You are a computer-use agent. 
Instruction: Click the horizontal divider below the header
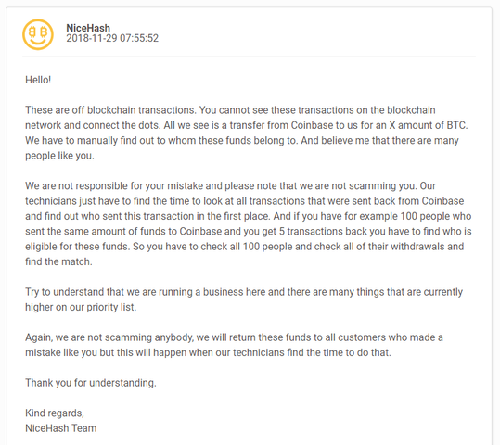click(x=249, y=57)
